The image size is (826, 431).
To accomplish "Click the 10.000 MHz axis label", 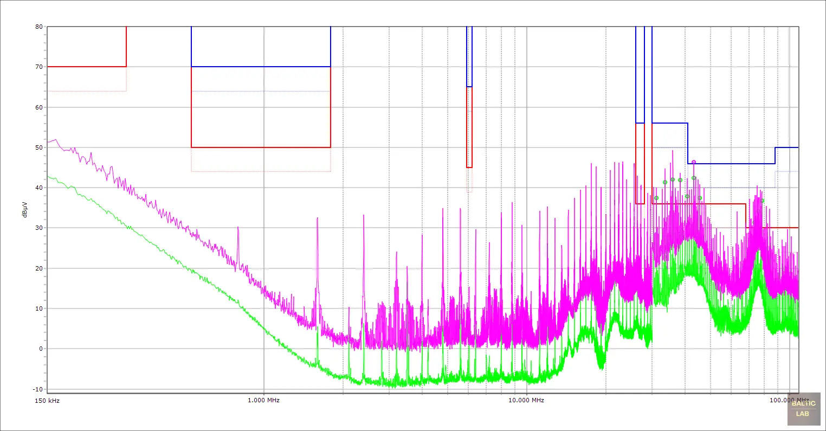I will [526, 401].
